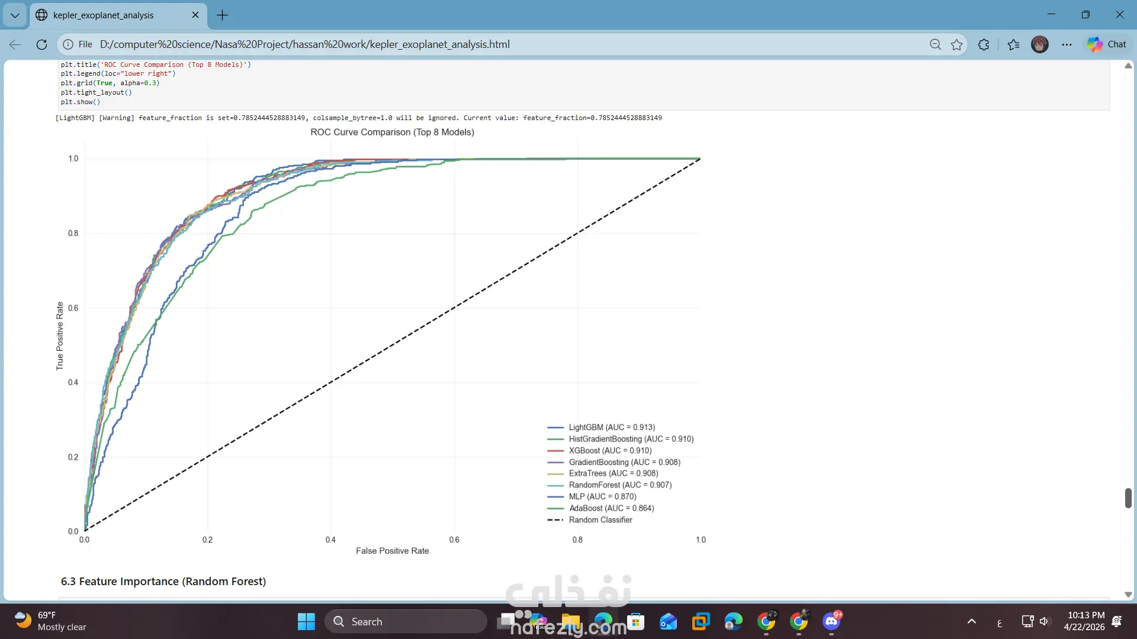This screenshot has height=639, width=1137.
Task: Open the Windows Start menu
Action: click(x=306, y=621)
